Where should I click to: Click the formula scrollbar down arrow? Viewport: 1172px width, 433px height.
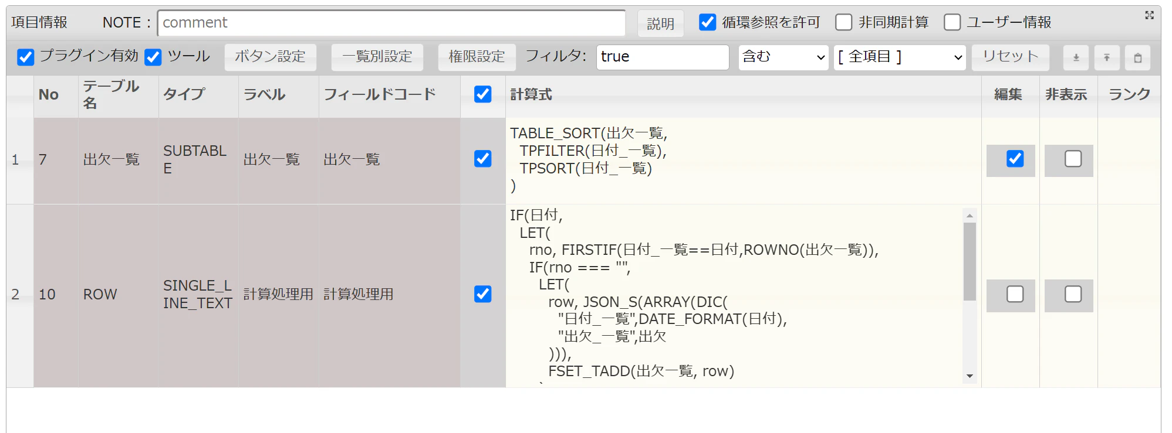coord(970,376)
